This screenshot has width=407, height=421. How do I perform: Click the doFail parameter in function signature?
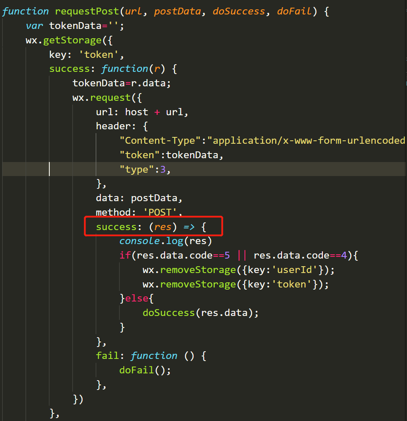pyautogui.click(x=294, y=11)
